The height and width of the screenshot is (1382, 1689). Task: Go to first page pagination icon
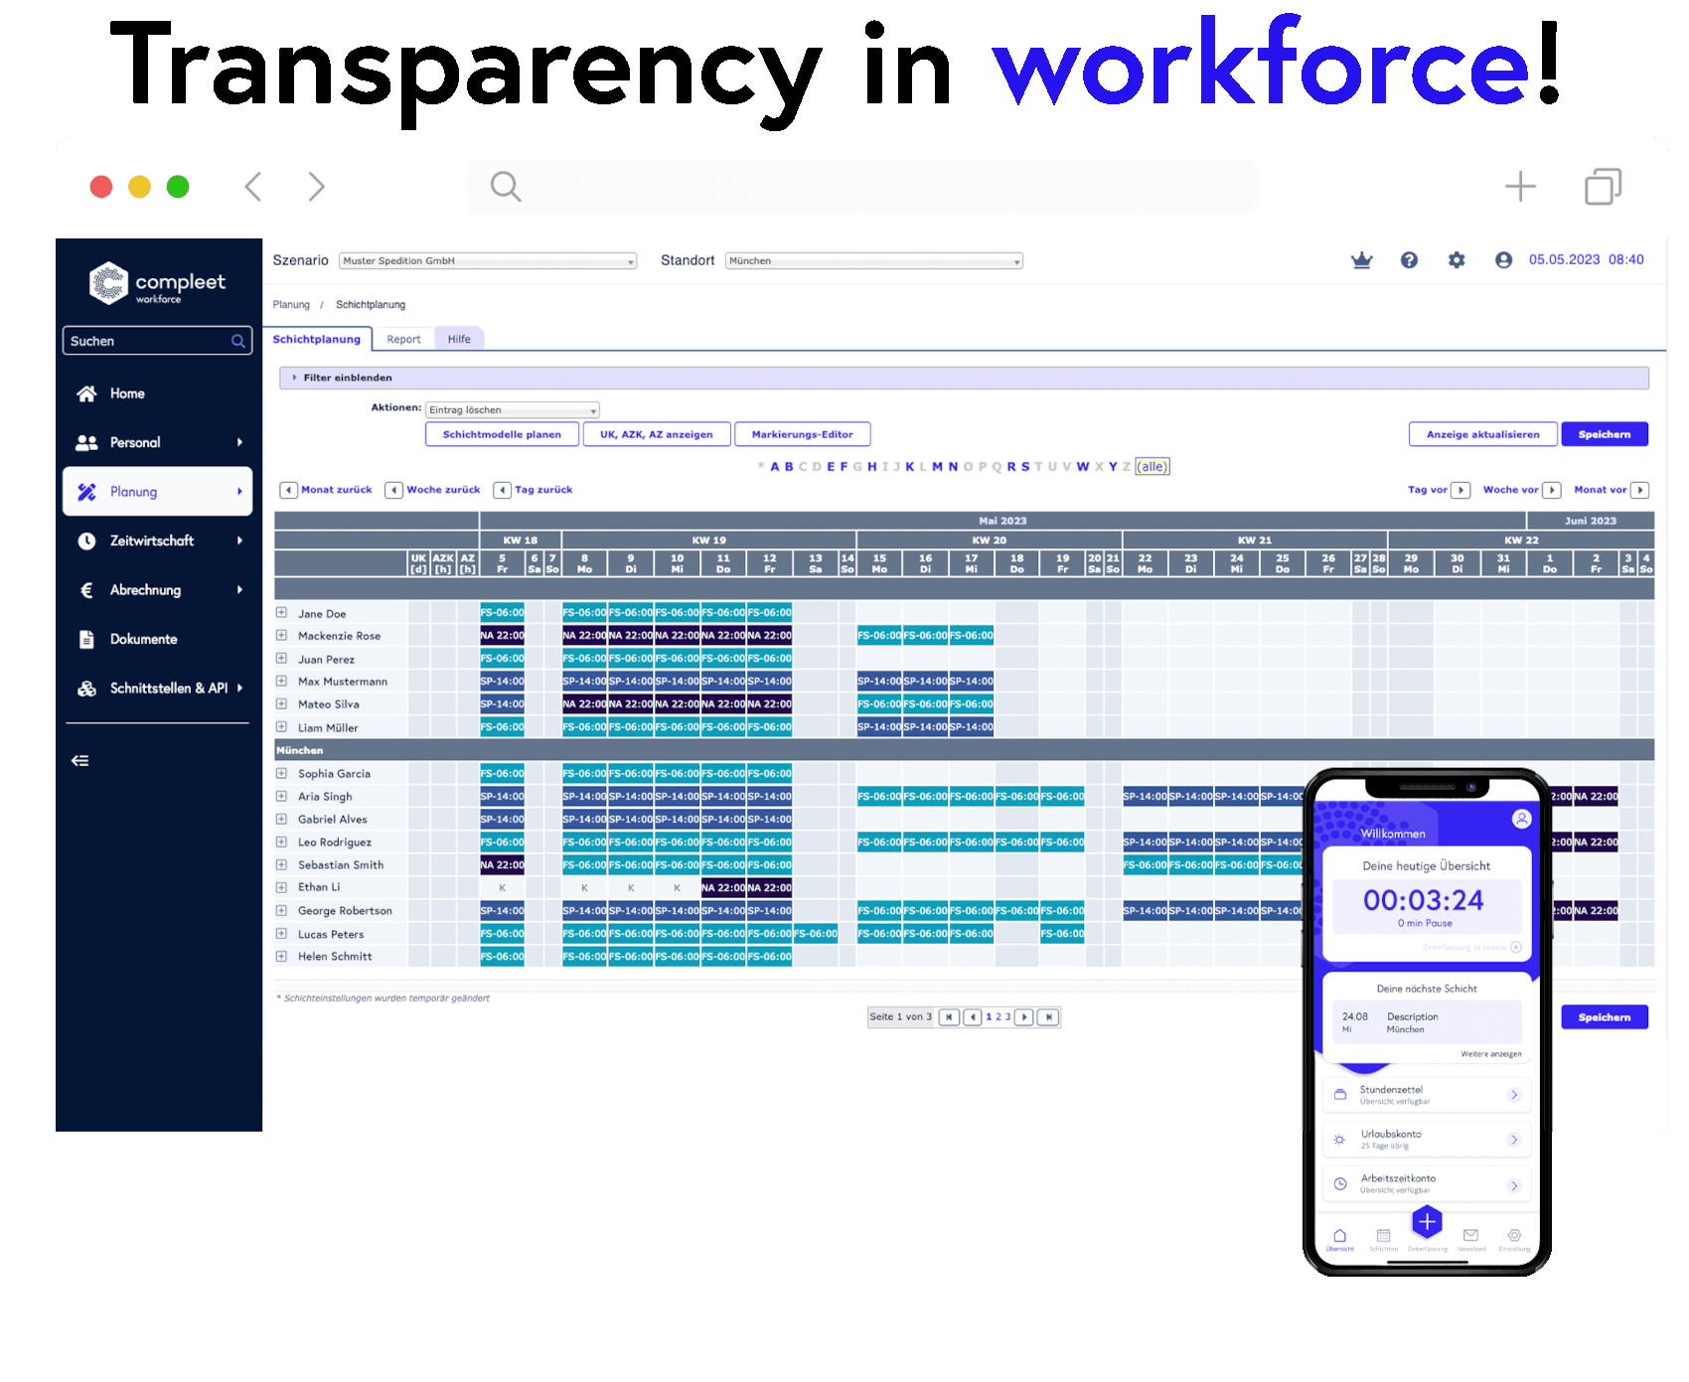coord(949,1017)
